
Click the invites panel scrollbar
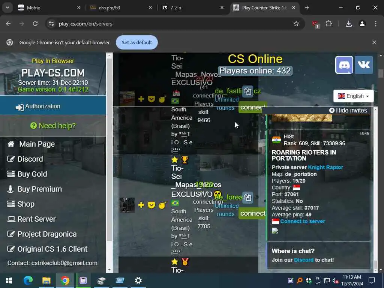tap(376, 265)
